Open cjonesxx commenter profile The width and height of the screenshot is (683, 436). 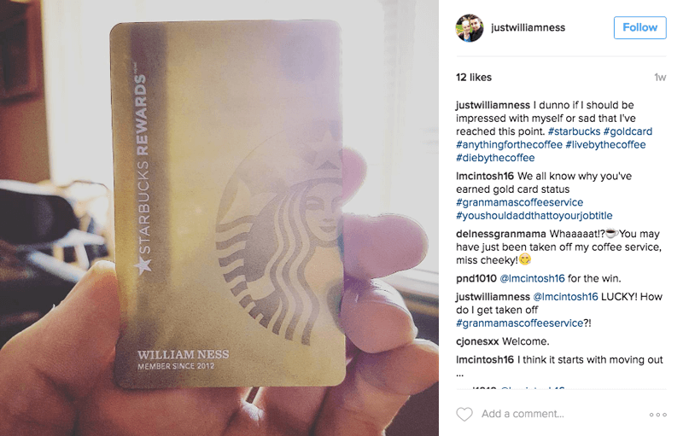pos(477,341)
